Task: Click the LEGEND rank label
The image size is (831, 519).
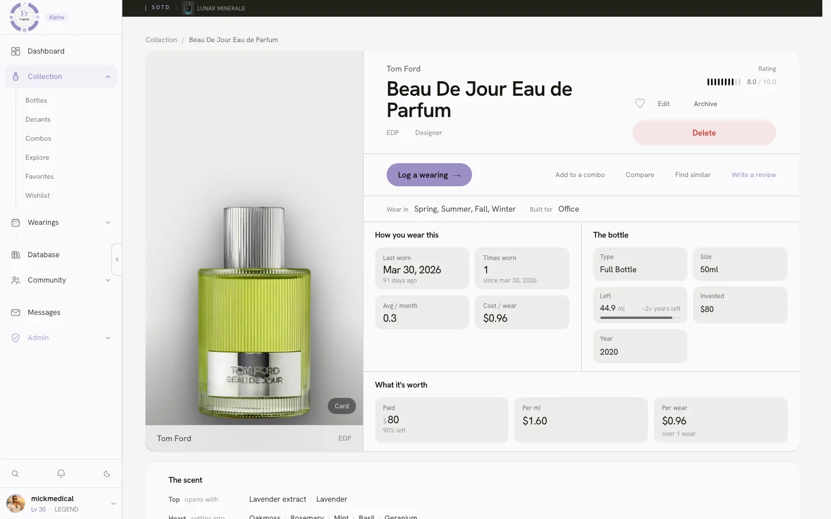Action: 66,510
